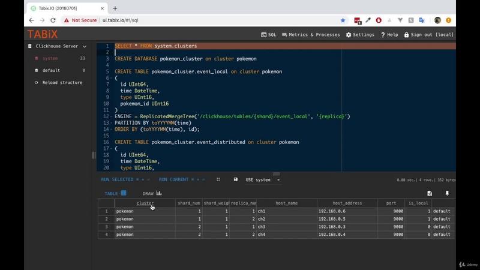Open the browser profile avatar
The width and height of the screenshot is (480, 270).
point(437,20)
